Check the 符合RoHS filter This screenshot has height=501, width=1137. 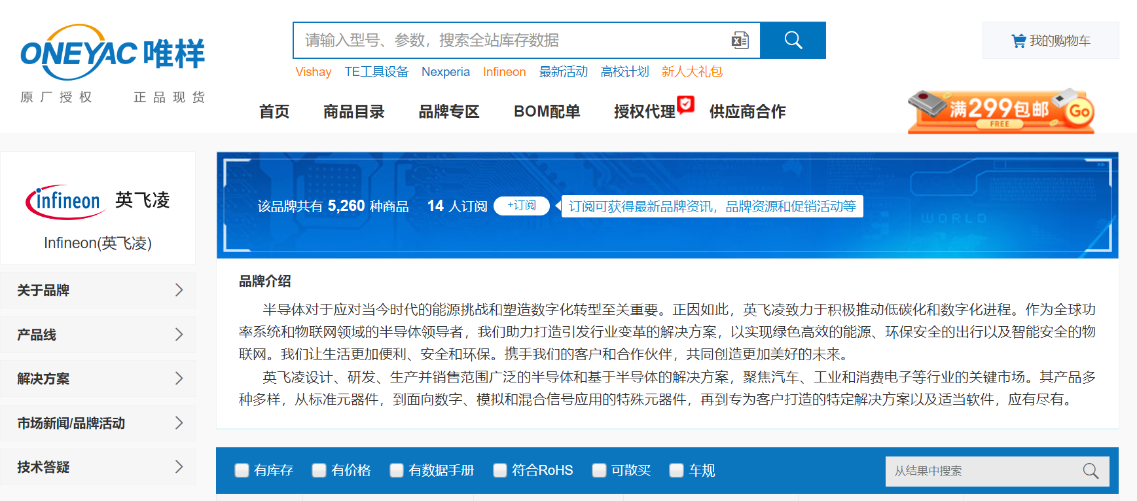pyautogui.click(x=500, y=470)
